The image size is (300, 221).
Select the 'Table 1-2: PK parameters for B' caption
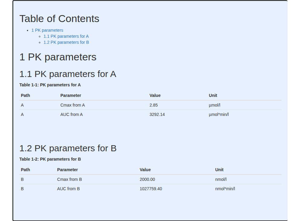pyautogui.click(x=50, y=159)
